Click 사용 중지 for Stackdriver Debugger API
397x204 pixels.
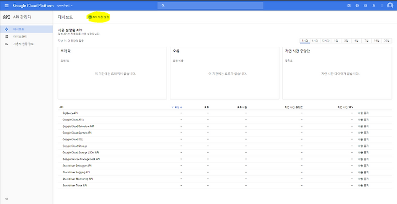click(x=363, y=166)
